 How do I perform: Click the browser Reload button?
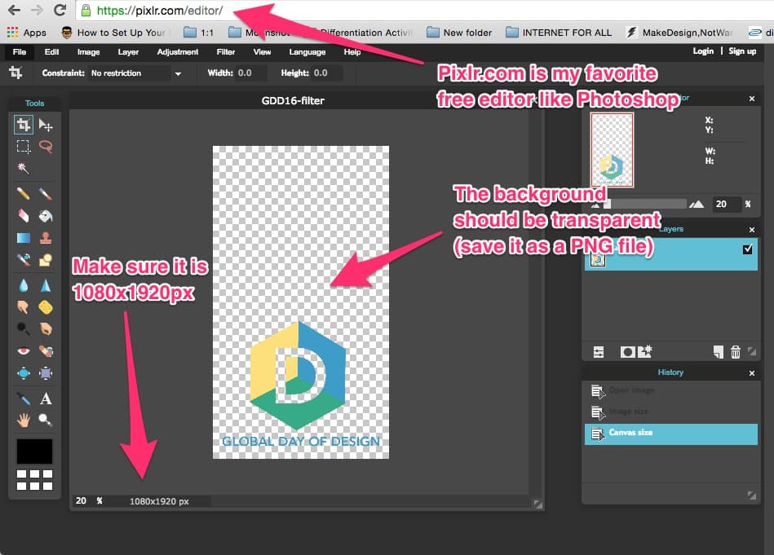[60, 10]
